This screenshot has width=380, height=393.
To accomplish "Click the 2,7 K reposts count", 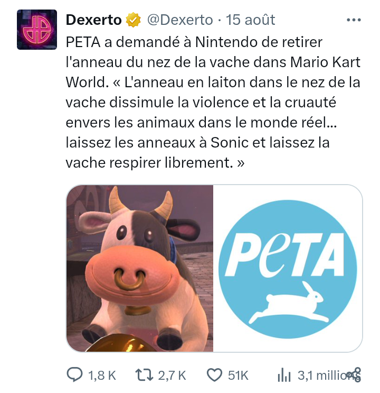I will click(x=172, y=376).
